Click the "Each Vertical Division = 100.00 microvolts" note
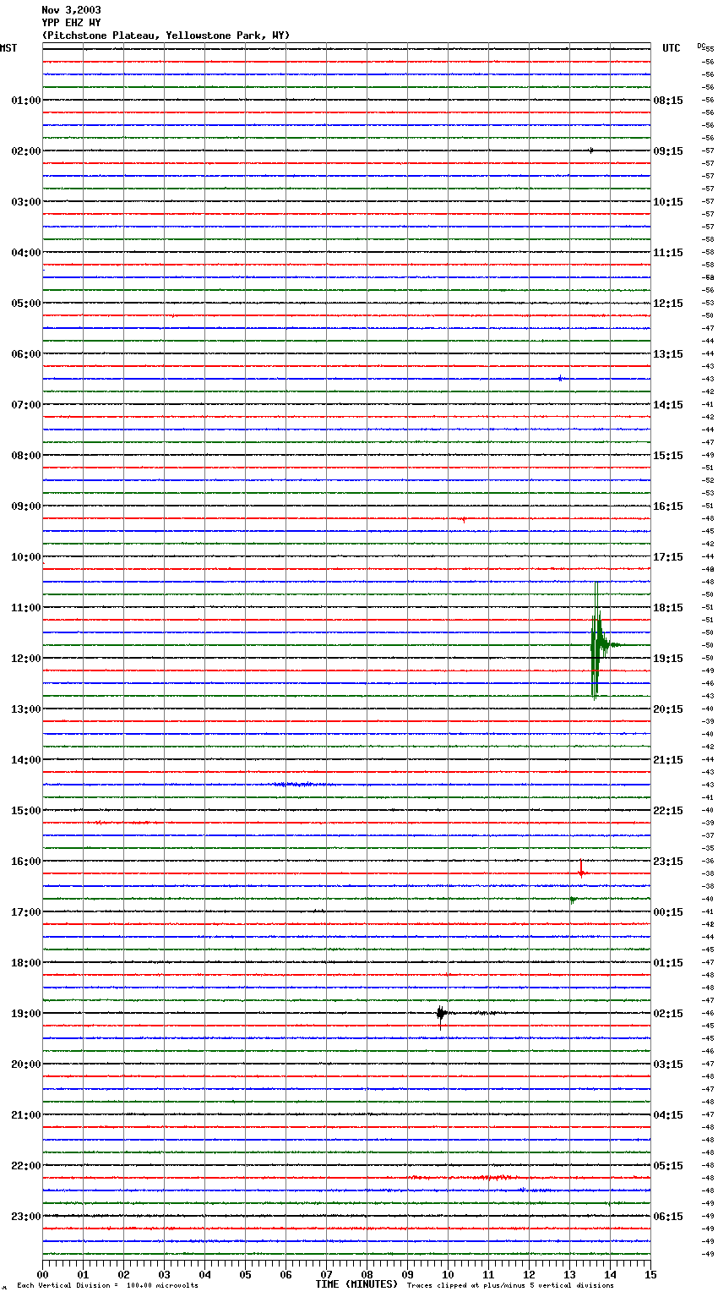This screenshot has height=1297, width=718. 107,1285
